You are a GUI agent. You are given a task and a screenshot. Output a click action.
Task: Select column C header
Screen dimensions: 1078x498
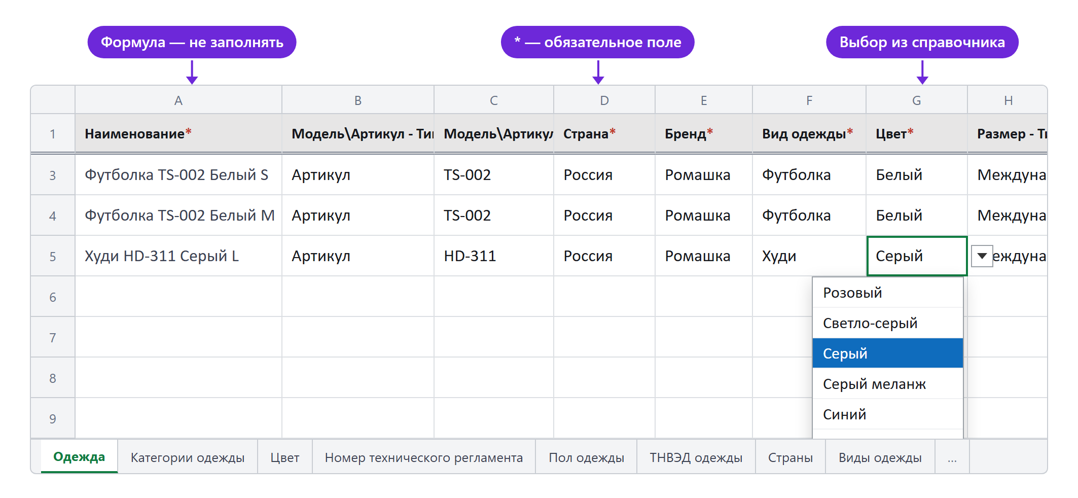[x=494, y=100]
